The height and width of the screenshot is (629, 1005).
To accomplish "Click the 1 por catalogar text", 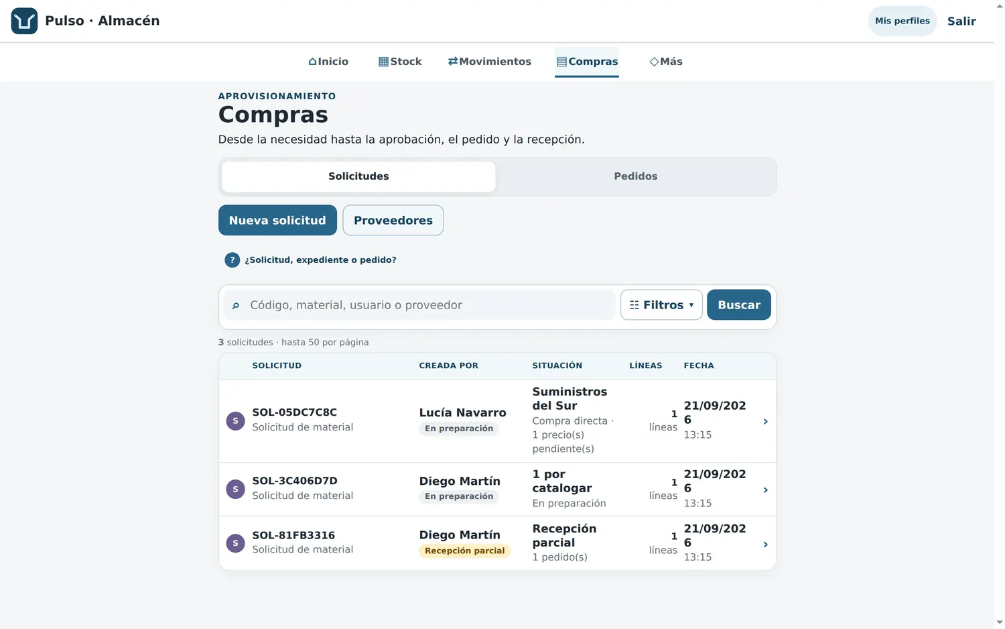I will (562, 481).
